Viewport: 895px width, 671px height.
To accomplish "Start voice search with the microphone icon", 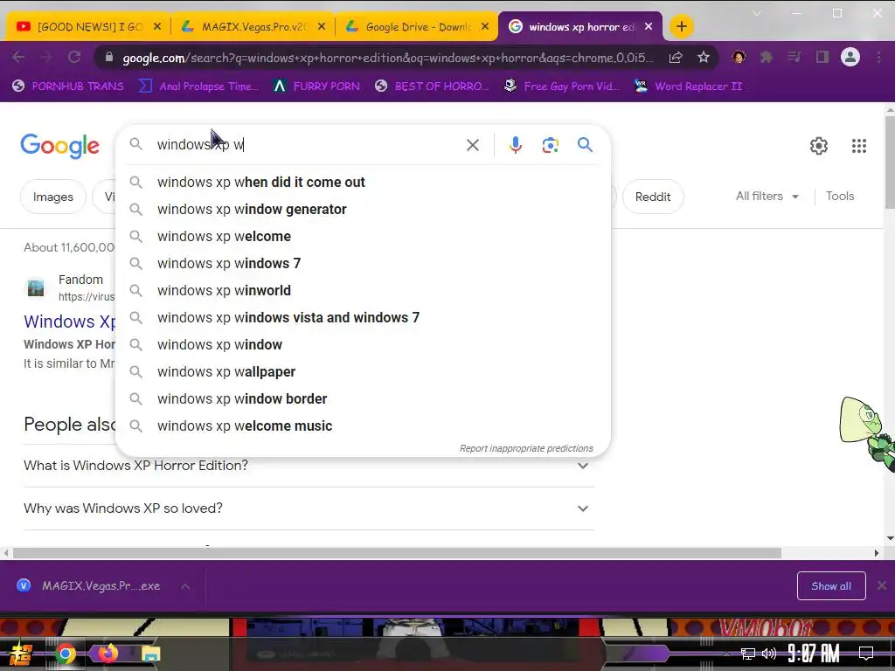I will point(516,145).
